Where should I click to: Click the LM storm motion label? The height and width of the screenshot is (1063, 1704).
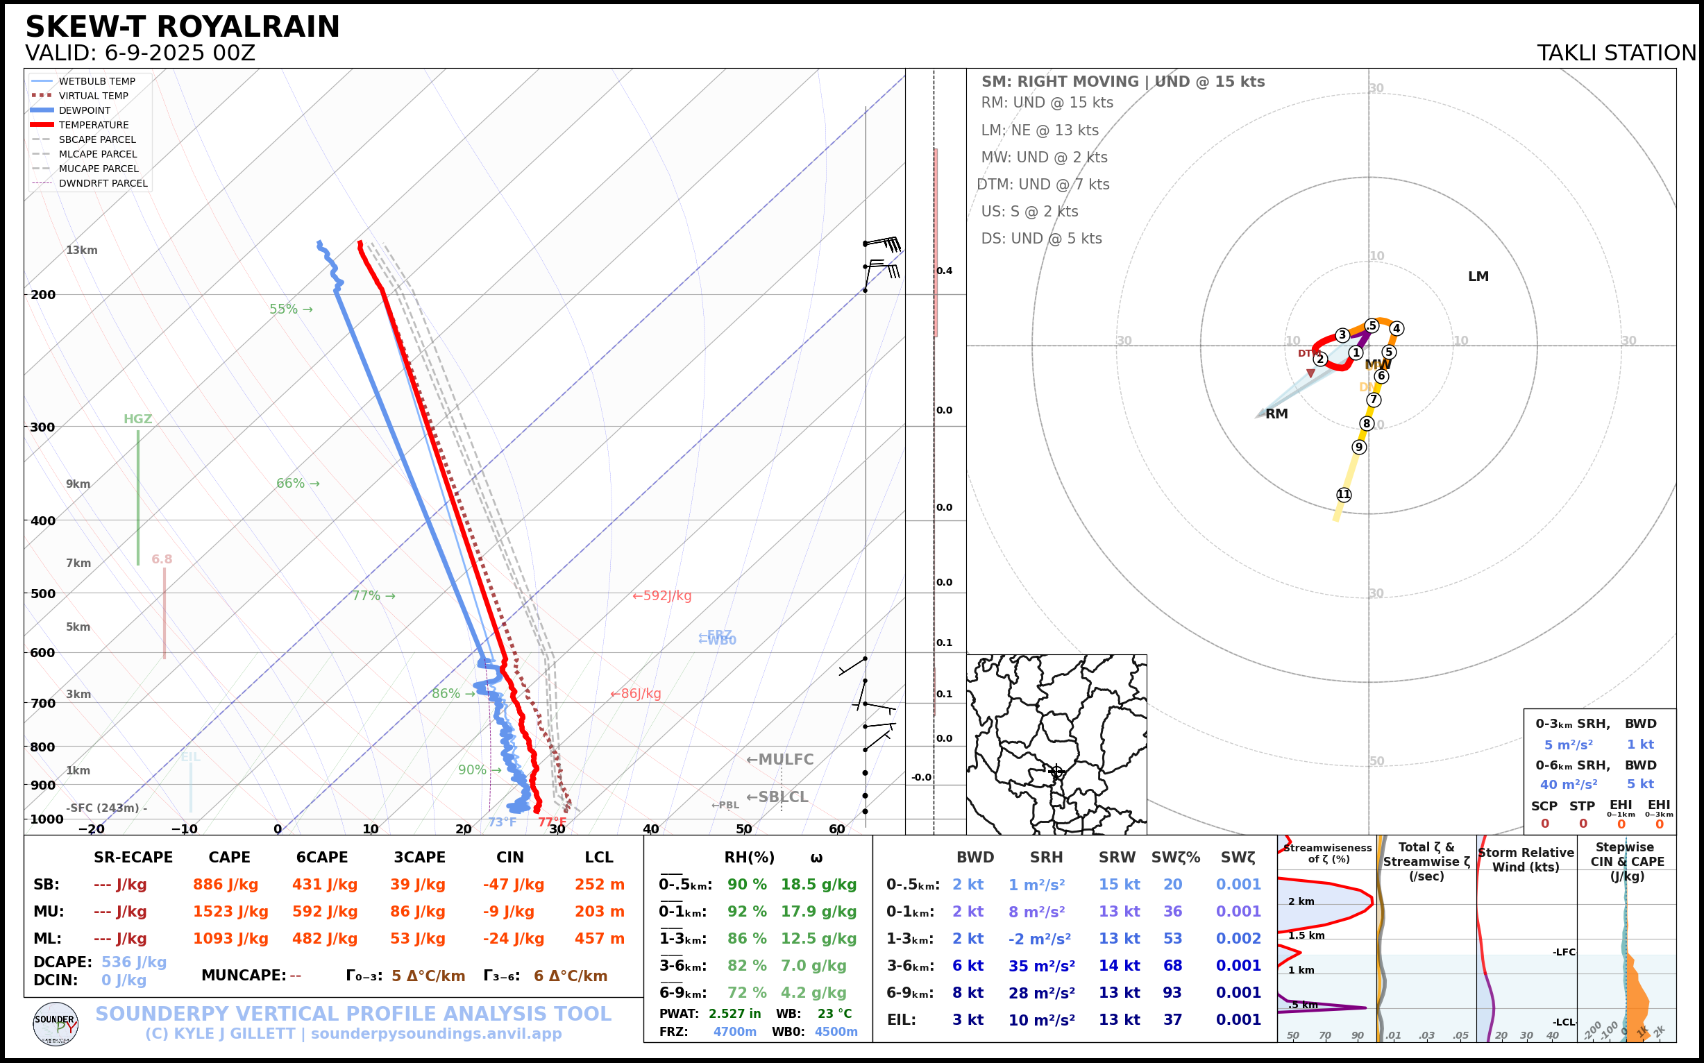(1478, 277)
